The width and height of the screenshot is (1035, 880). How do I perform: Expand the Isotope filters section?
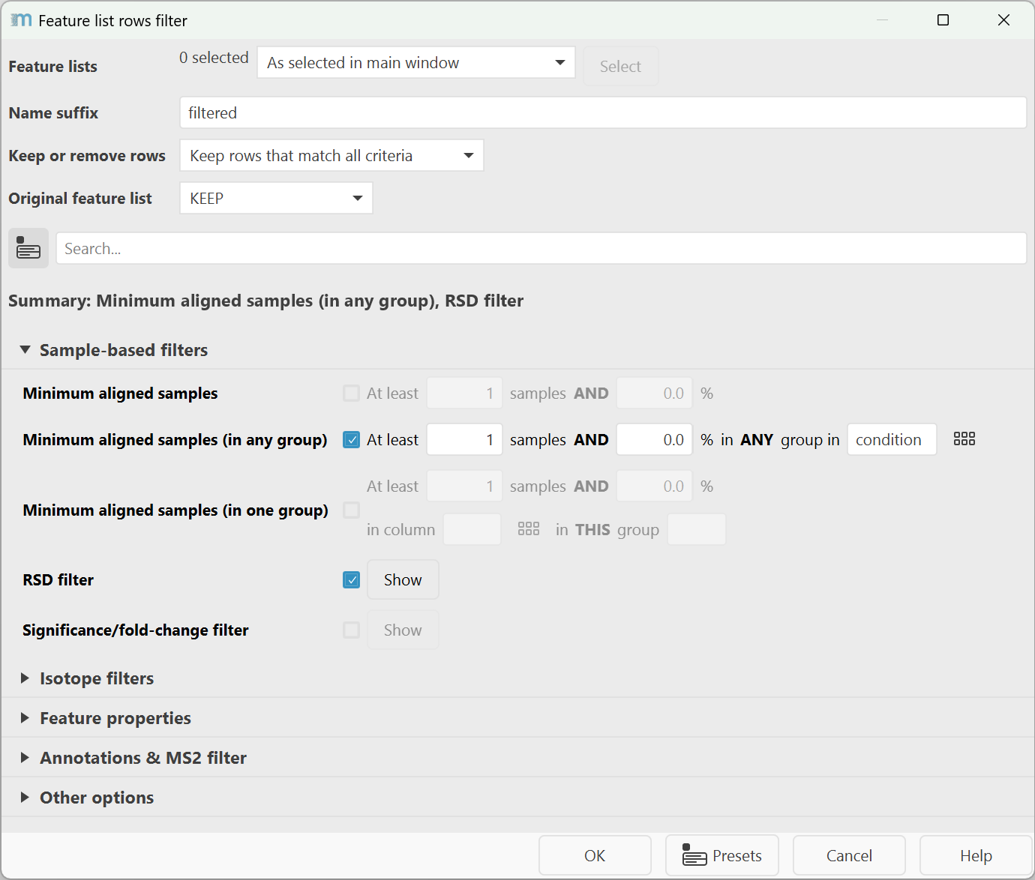click(x=25, y=678)
